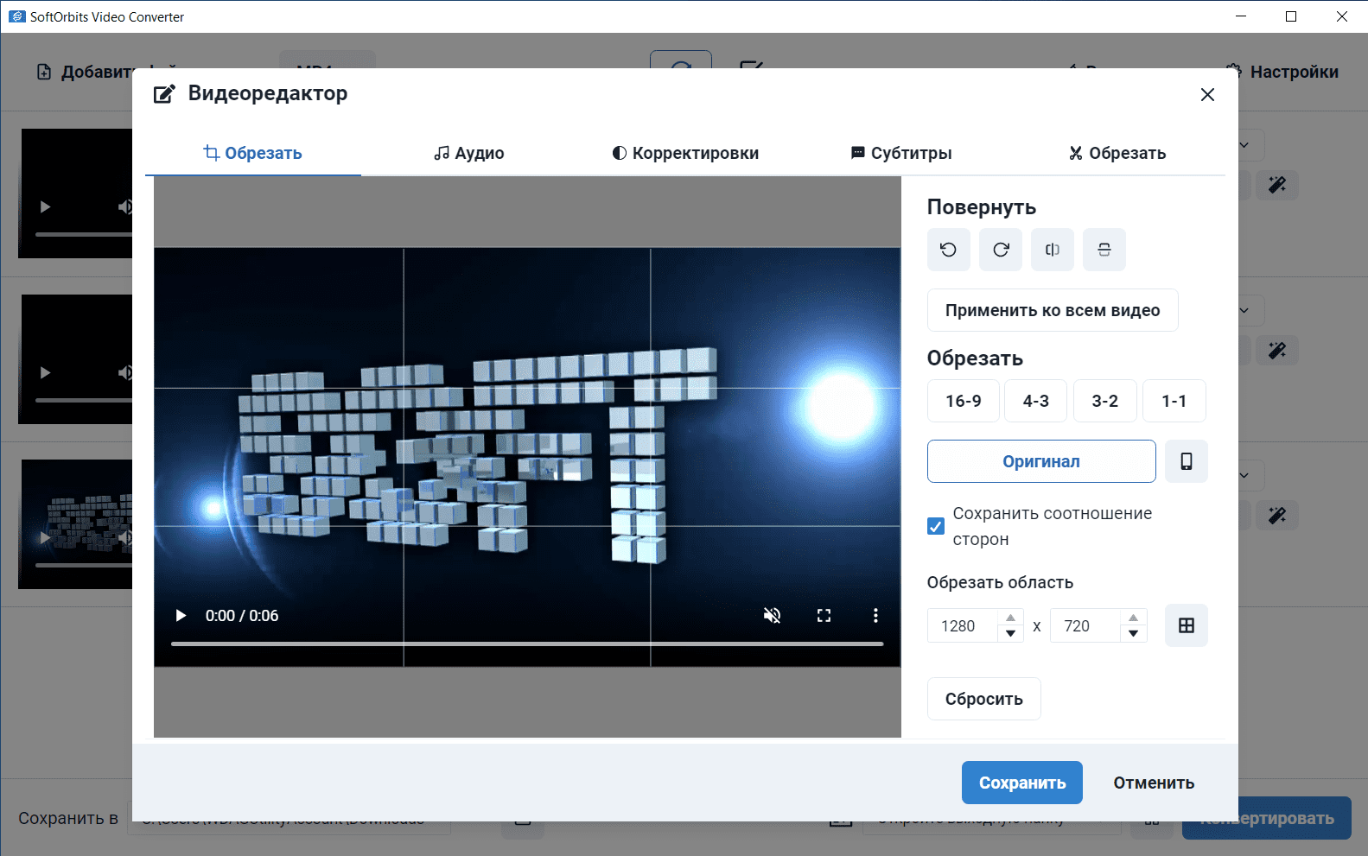Screen dimensions: 1368x856
Task: Open the Субтитры tab
Action: tap(901, 154)
